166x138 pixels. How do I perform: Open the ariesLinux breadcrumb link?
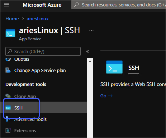coord(38,19)
